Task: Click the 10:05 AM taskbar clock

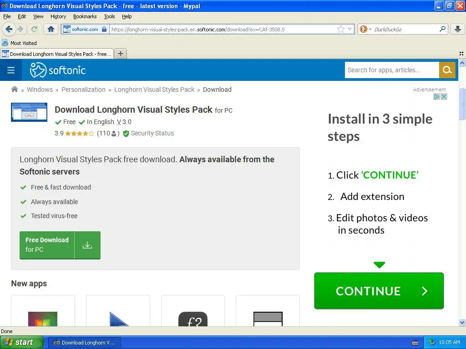Action: (449, 343)
